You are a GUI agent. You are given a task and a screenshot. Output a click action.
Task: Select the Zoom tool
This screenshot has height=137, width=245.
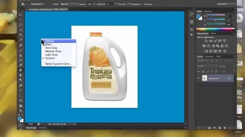(20, 111)
